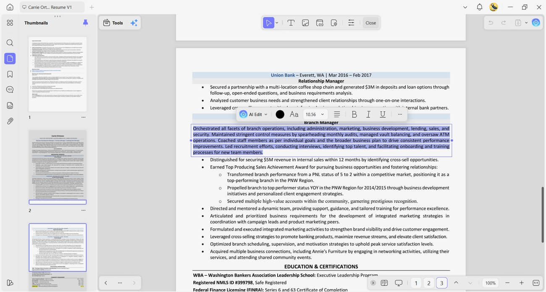Click Close in the edit toolbar
Image resolution: width=546 pixels, height=292 pixels.
pyautogui.click(x=371, y=23)
